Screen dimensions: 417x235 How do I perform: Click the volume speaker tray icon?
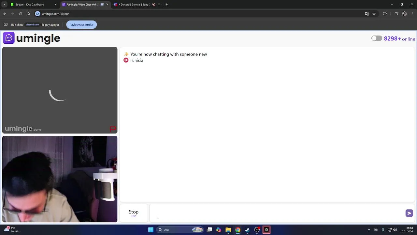click(x=395, y=230)
